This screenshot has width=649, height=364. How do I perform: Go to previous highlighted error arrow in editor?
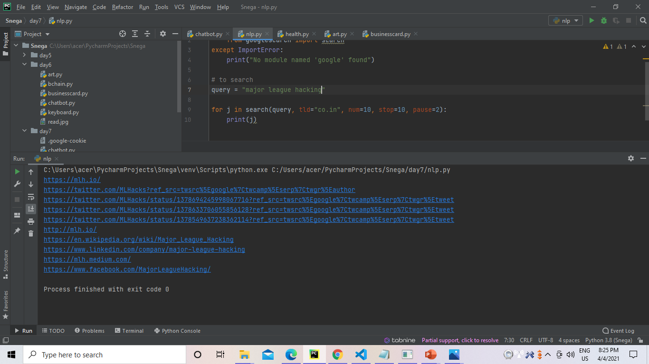634,46
